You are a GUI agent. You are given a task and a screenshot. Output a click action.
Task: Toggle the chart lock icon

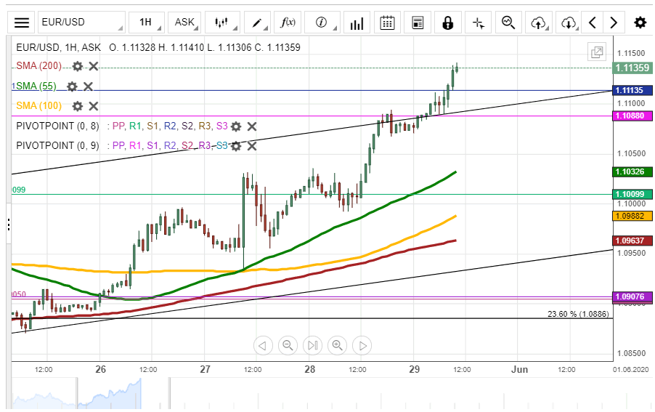click(x=447, y=23)
